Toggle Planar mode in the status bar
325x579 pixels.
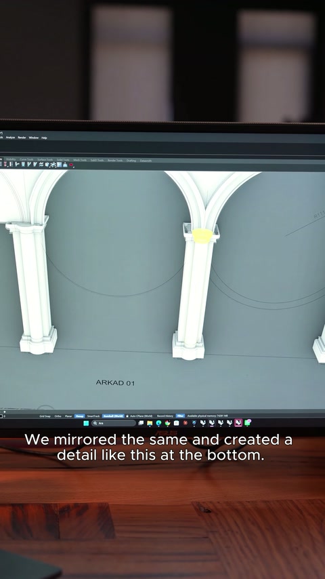68,416
